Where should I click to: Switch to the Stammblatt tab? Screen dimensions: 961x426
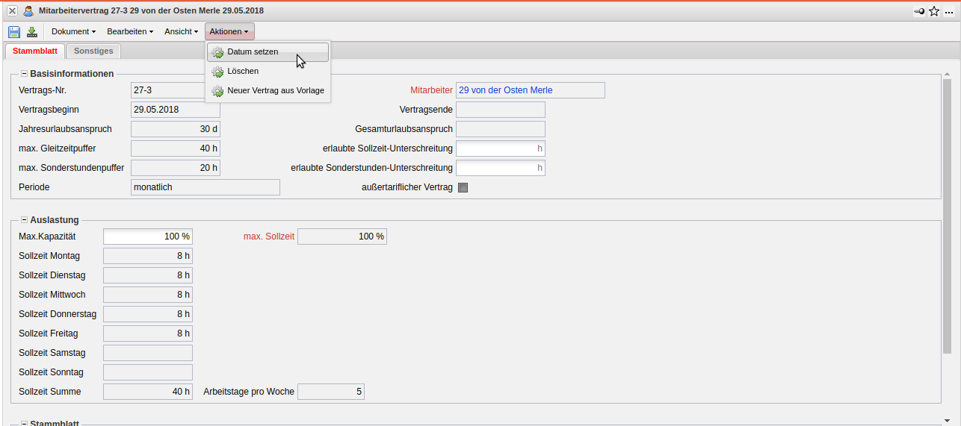34,51
